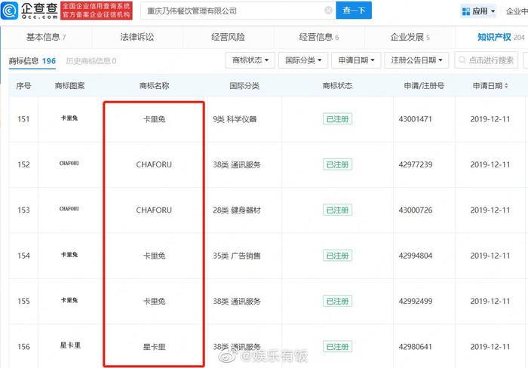Click the Qcc.com logo icon

tap(11, 11)
